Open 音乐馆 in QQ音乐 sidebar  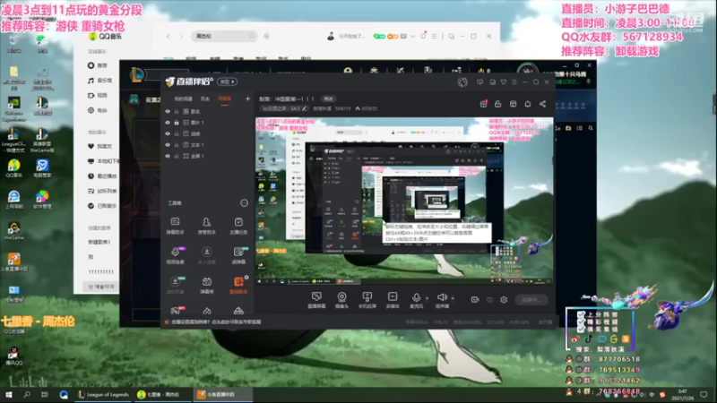[100, 81]
